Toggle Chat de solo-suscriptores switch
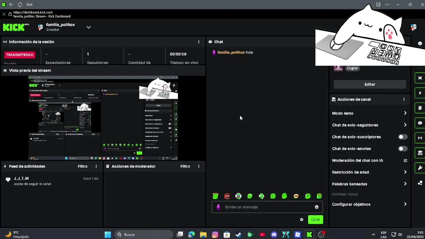The image size is (425, 239). pos(403,137)
